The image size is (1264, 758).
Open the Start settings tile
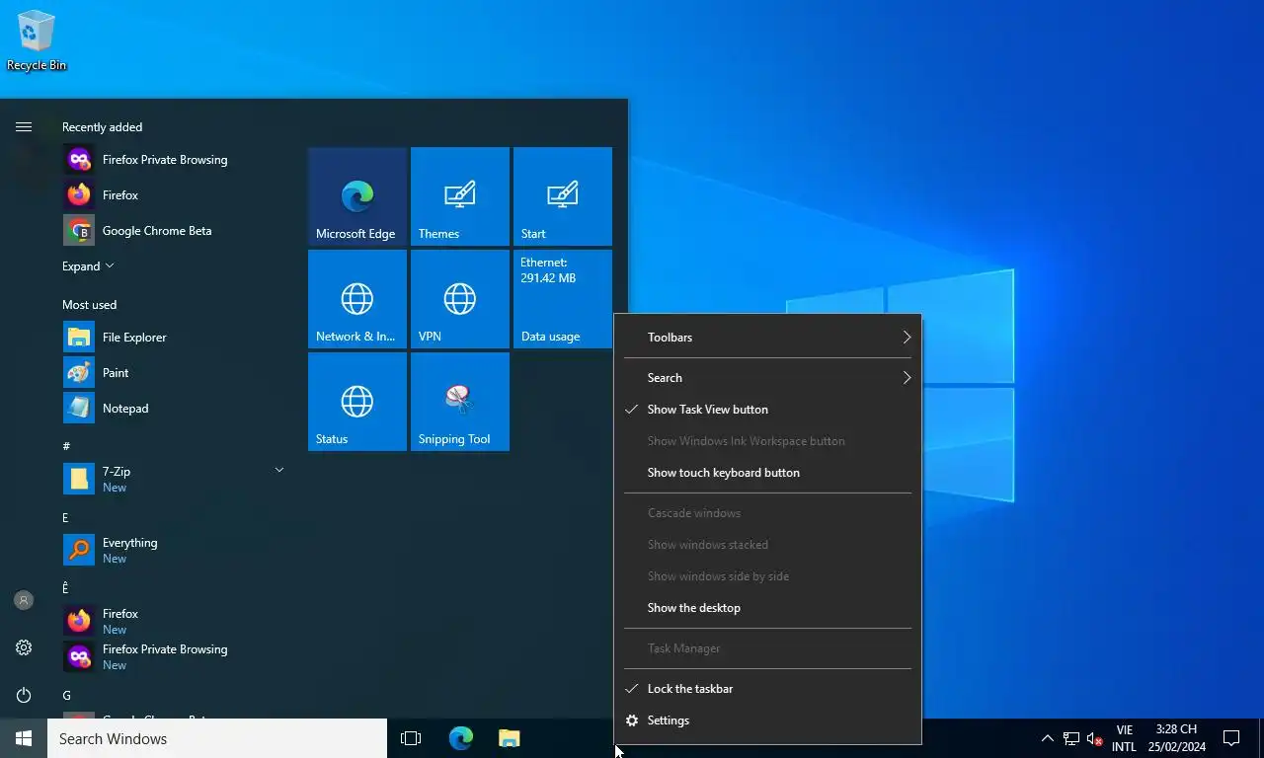click(563, 196)
